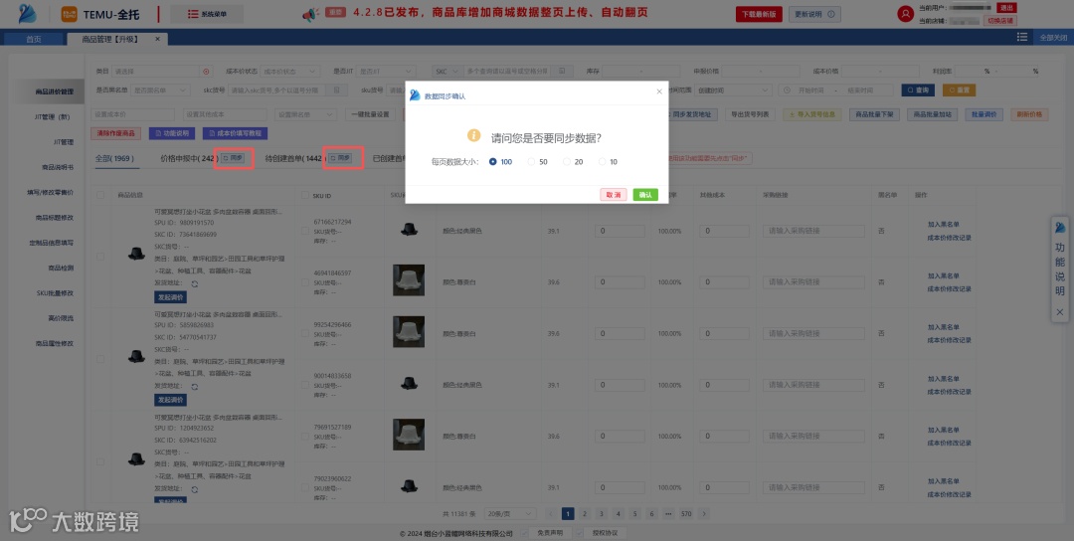Click the 一键批量设置 button
1074x541 pixels.
(369, 114)
